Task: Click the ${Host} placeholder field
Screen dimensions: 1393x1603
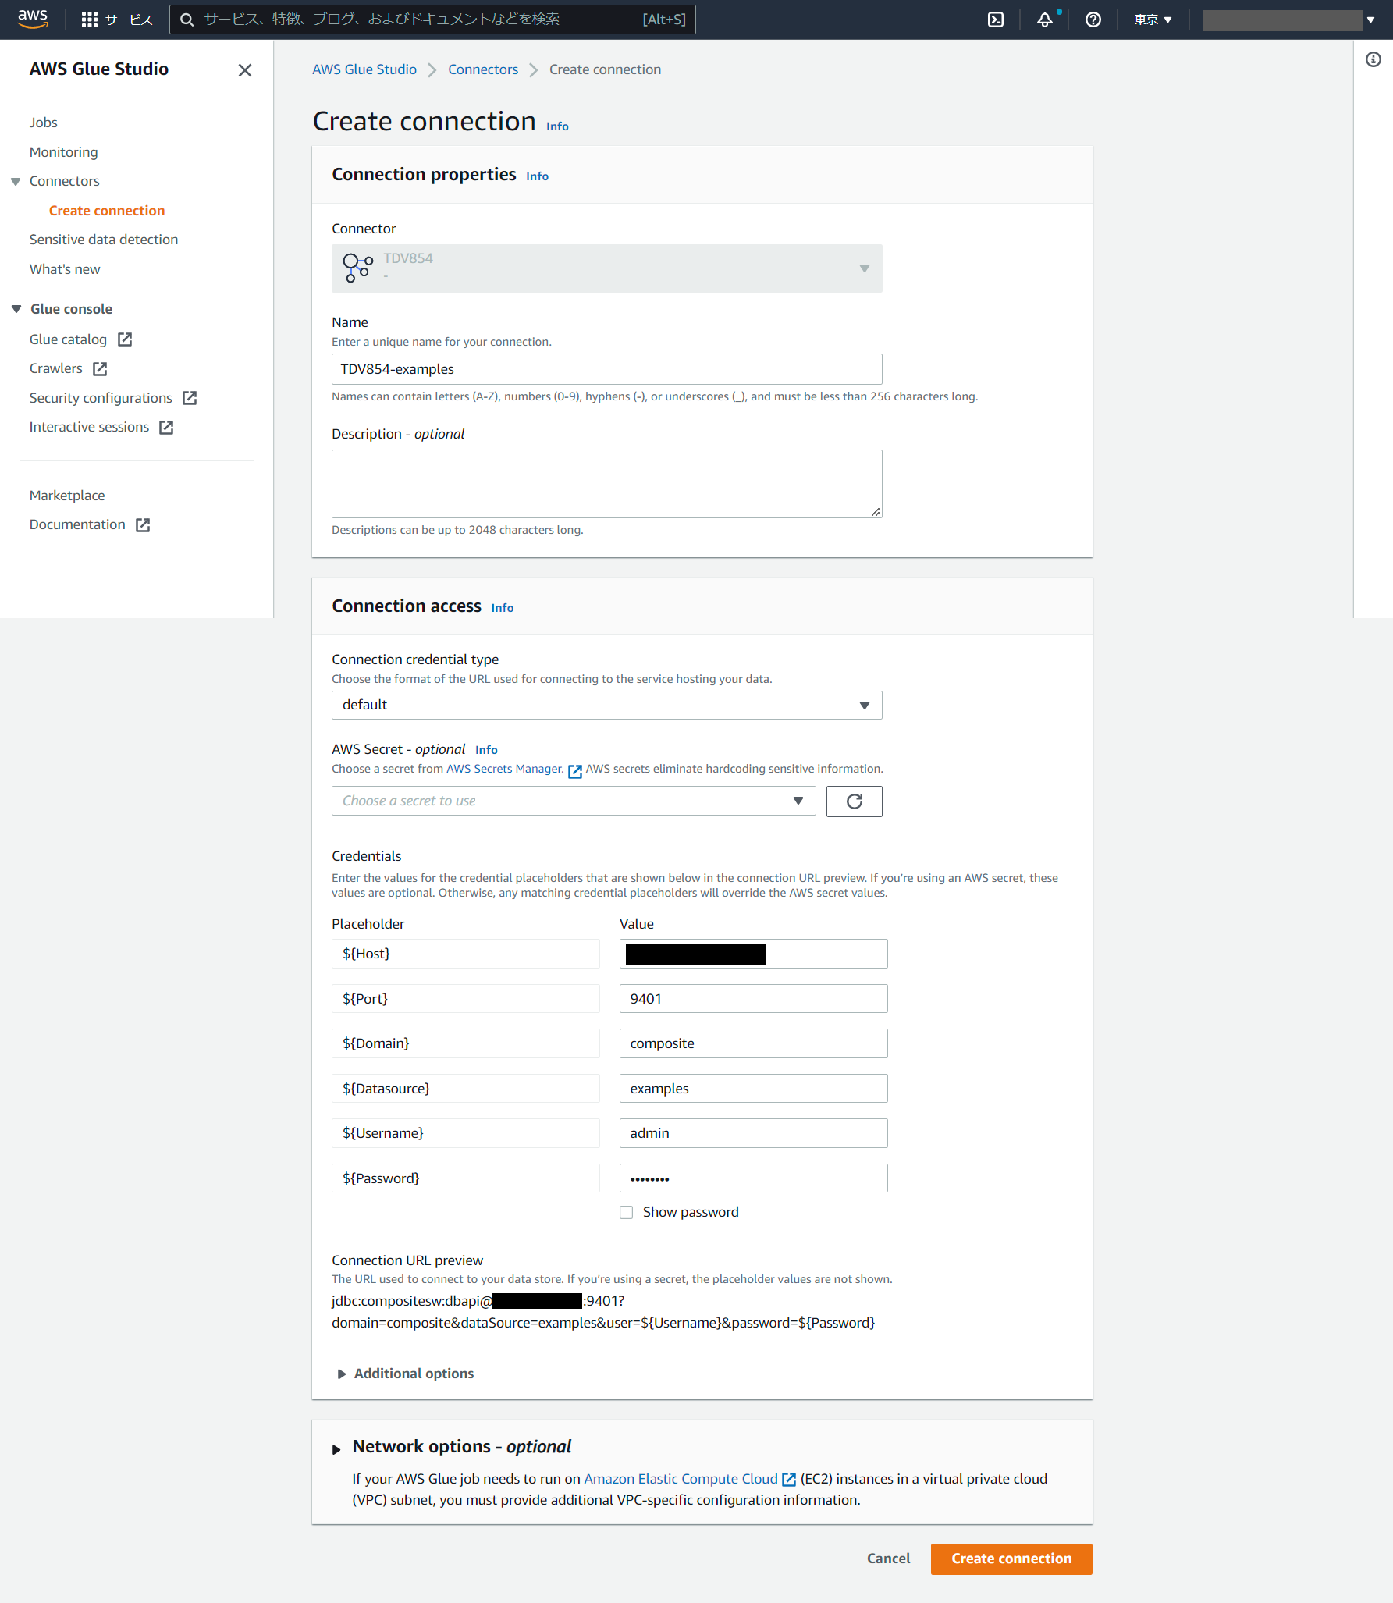Action: (x=466, y=954)
